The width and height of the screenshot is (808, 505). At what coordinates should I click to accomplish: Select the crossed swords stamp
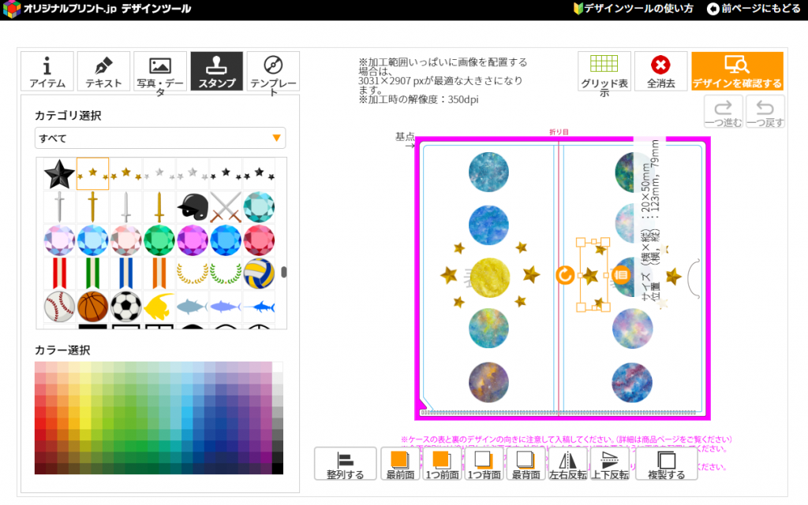[x=226, y=206]
